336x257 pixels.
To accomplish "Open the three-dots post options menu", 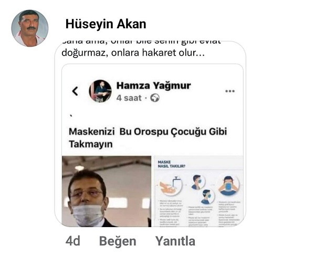I will tap(230, 91).
